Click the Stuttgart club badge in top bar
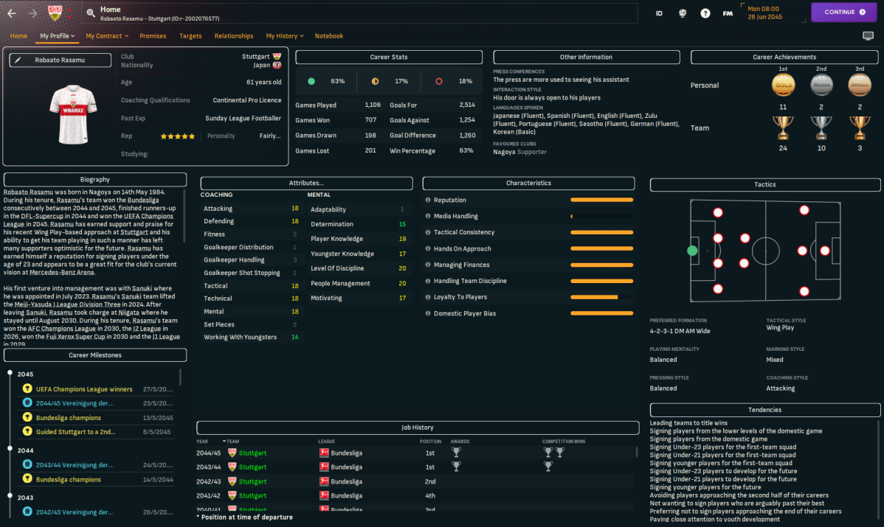 tap(55, 13)
